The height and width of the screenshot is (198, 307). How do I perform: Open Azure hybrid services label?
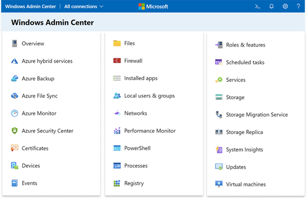point(47,61)
